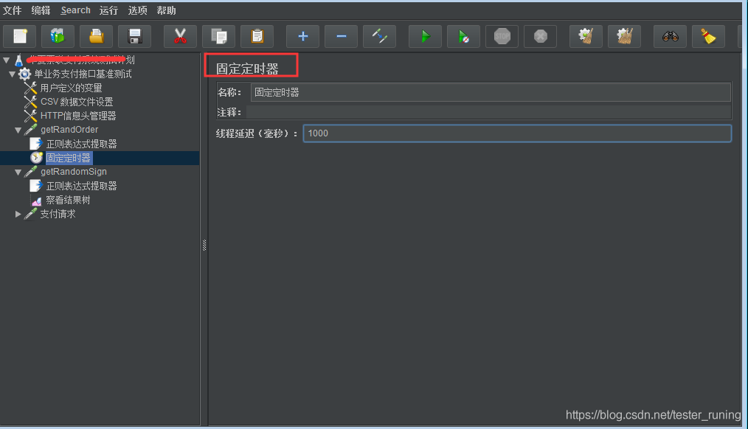This screenshot has width=748, height=429.
Task: Expand the 支付请求 sampler arrow
Action: click(x=18, y=214)
